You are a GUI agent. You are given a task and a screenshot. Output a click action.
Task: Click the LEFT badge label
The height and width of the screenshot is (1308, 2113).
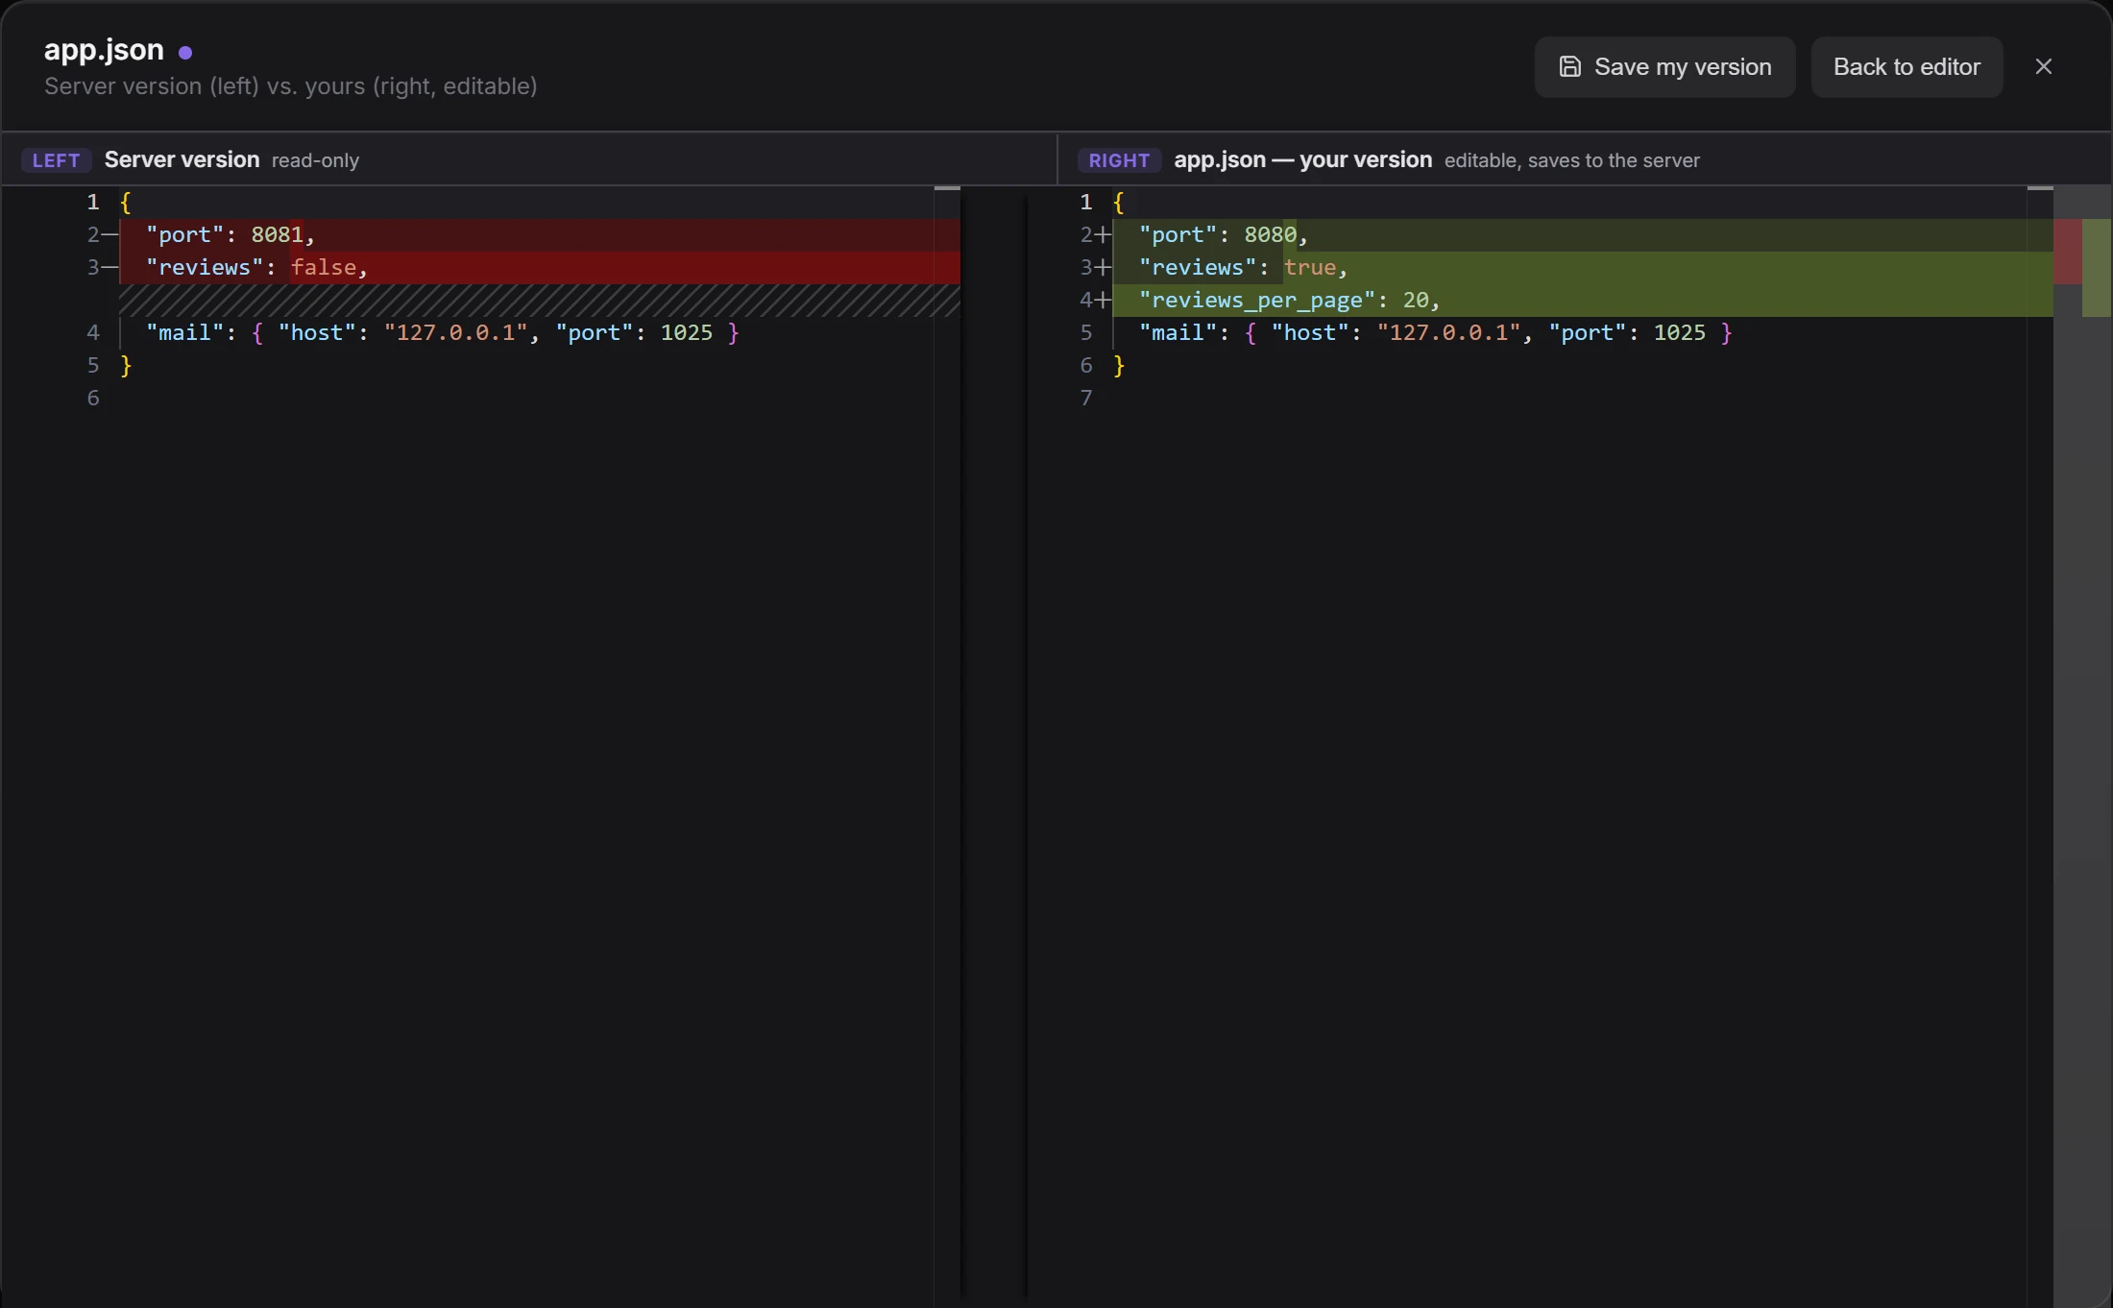pyautogui.click(x=56, y=160)
